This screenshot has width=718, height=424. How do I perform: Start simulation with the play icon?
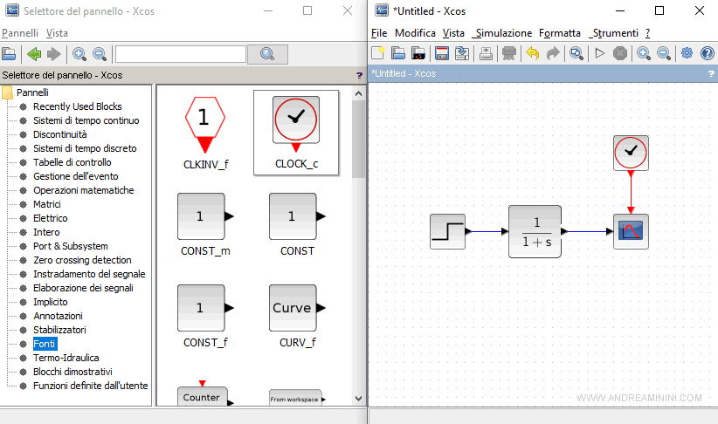tap(599, 53)
